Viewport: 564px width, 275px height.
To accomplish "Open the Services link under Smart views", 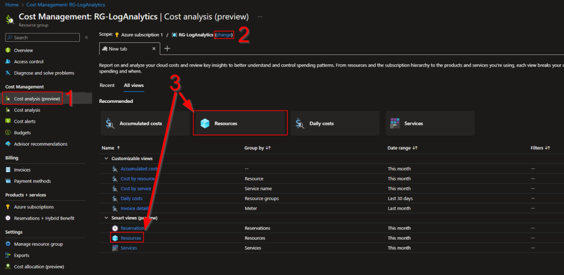I will click(128, 248).
